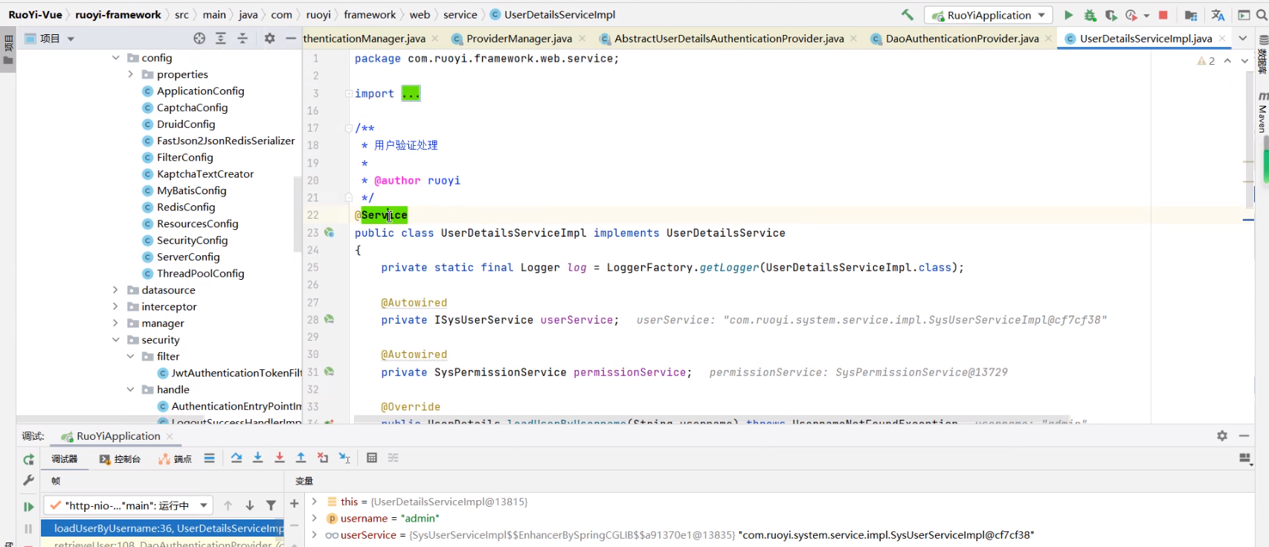Switch to AbstractUserDetailsAuthenticationProvider.java tab
This screenshot has height=547, width=1269.
point(729,38)
